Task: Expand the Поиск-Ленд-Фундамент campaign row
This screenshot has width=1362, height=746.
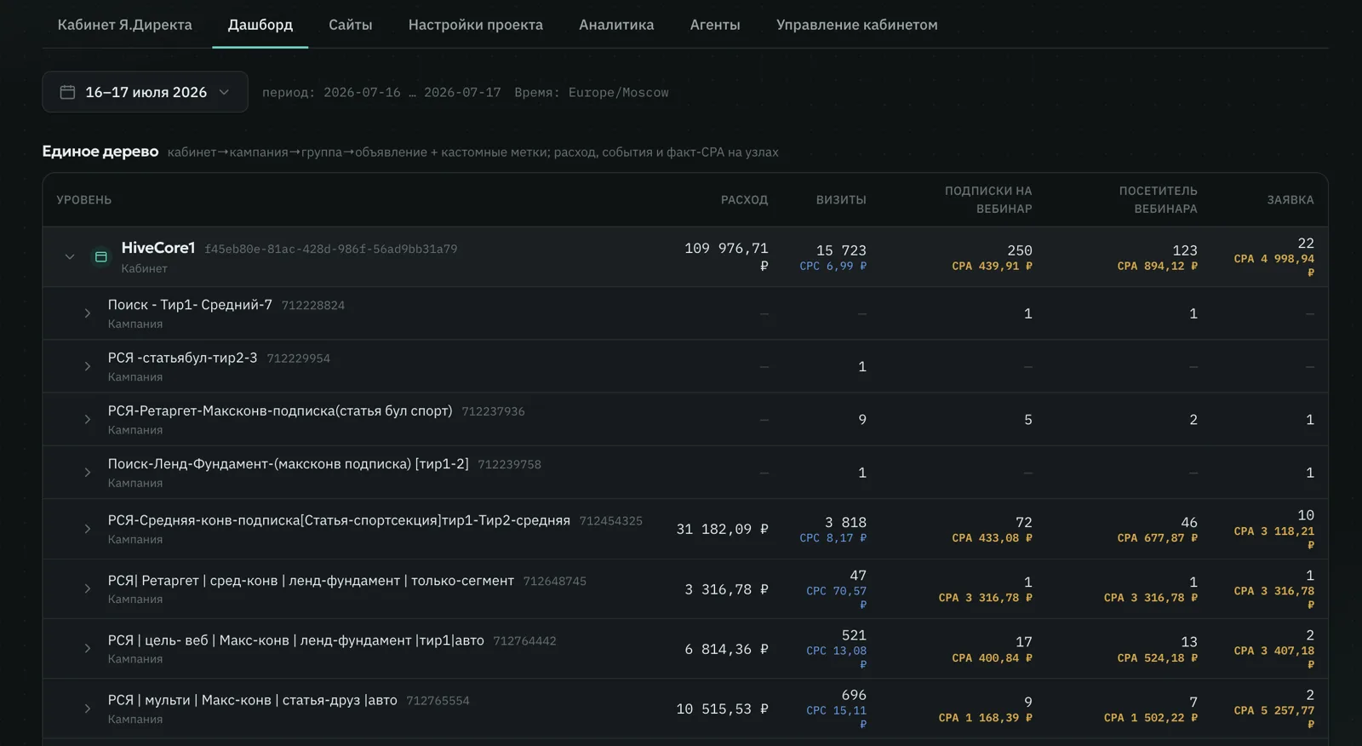Action: tap(87, 473)
